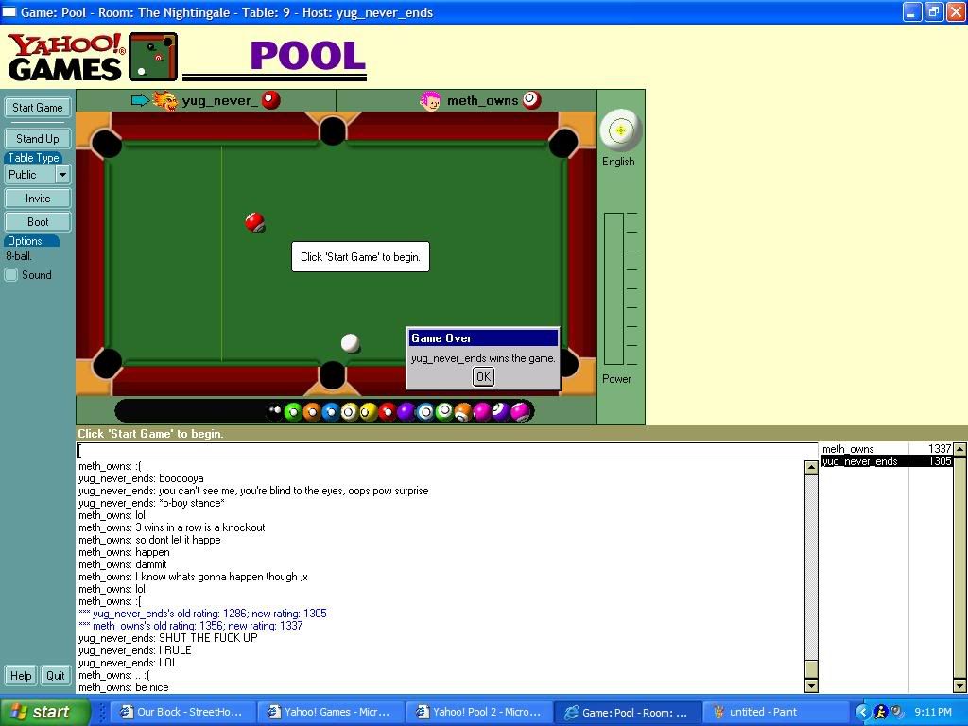
Task: Click the blue striped ball in the rack
Action: (425, 412)
